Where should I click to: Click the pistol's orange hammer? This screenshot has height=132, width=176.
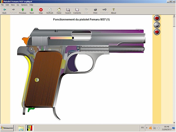click(25, 41)
